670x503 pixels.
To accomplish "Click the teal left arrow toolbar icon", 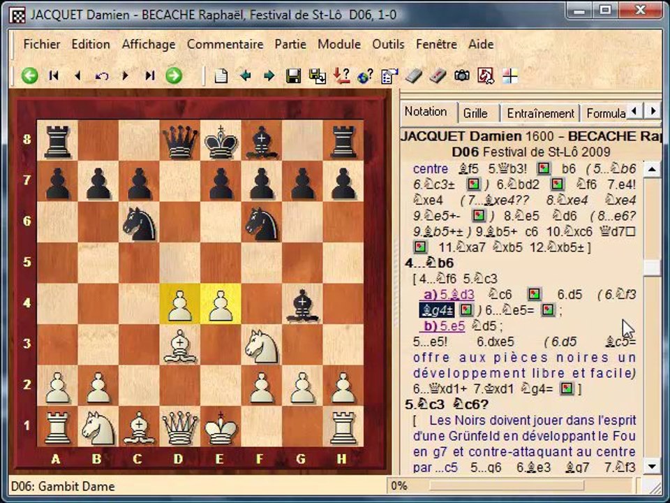I will pos(245,76).
